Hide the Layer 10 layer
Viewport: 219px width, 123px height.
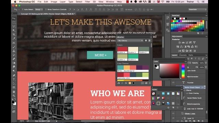pos(173,118)
